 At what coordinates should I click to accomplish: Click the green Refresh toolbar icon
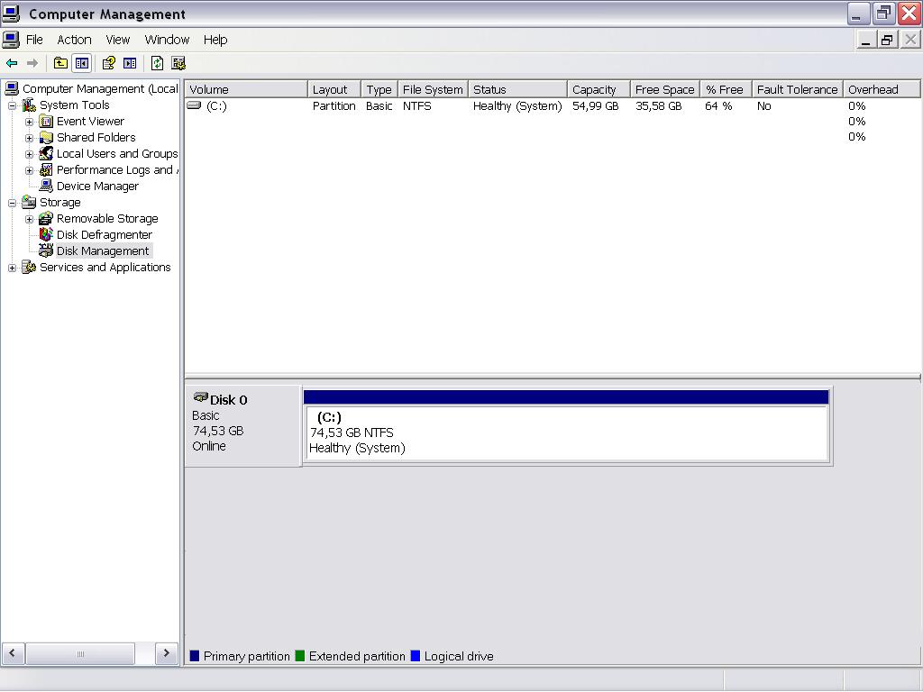(157, 63)
